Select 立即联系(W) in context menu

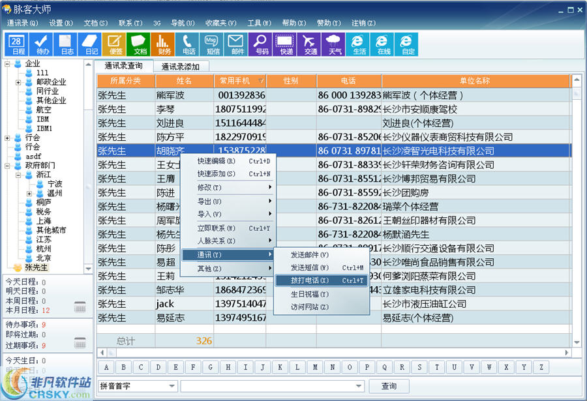pyautogui.click(x=228, y=228)
